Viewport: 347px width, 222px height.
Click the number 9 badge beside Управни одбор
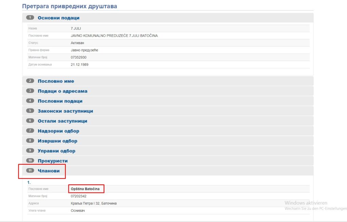pos(30,151)
